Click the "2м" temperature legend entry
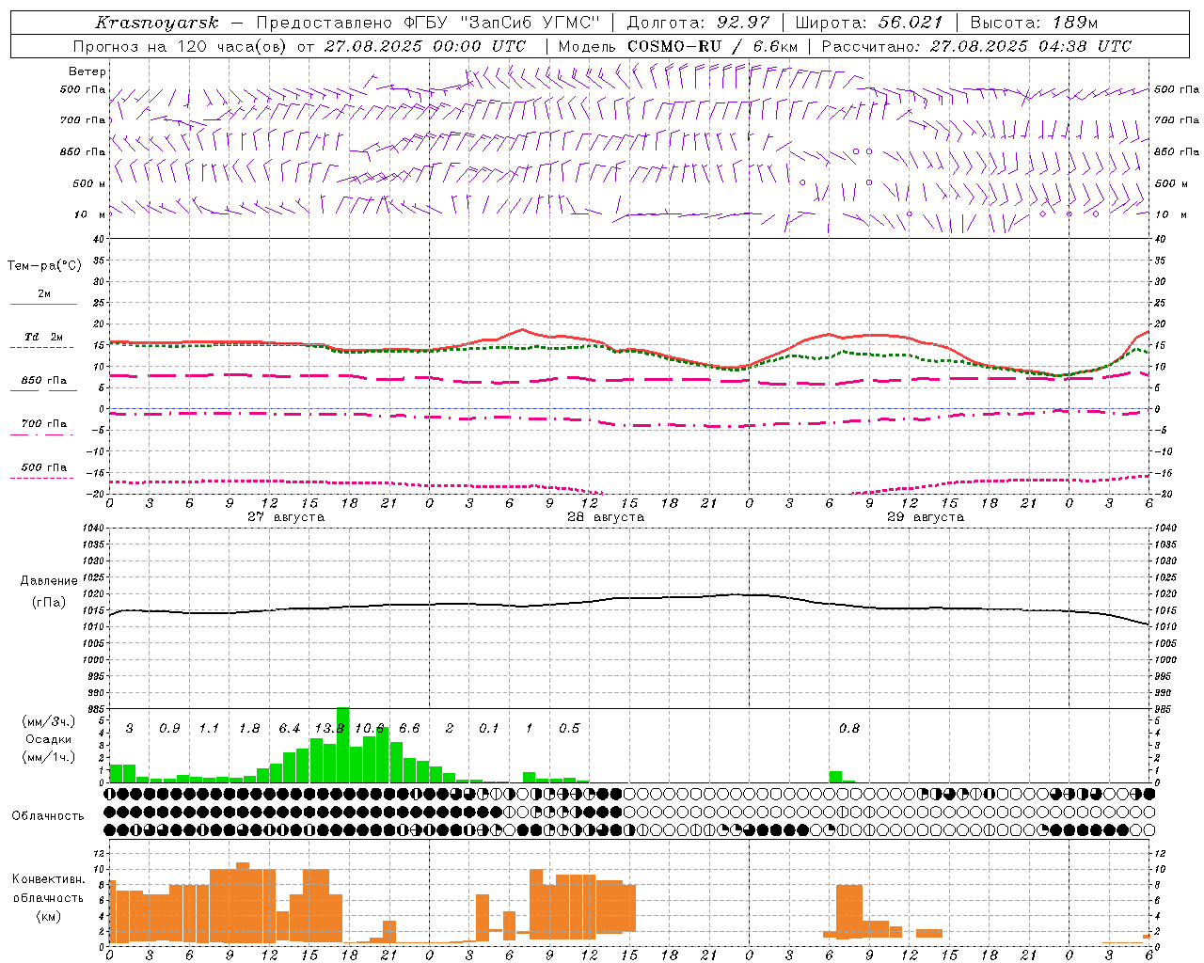The image size is (1204, 963). click(x=44, y=294)
